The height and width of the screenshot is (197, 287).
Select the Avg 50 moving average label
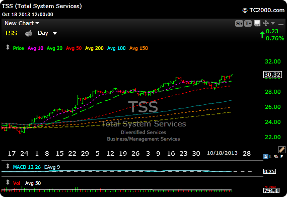tap(74, 48)
